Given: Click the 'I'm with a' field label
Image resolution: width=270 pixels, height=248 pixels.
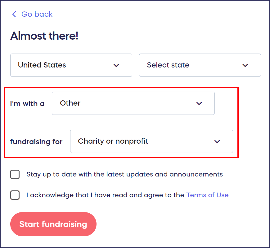Looking at the screenshot, I should click(27, 104).
